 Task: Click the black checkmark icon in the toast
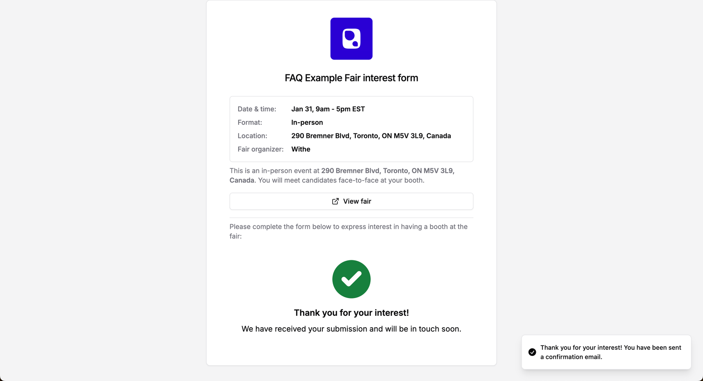tap(532, 352)
